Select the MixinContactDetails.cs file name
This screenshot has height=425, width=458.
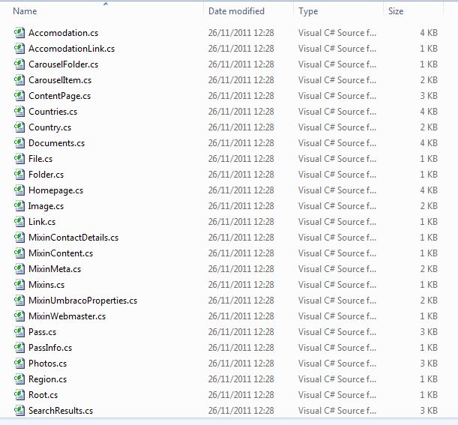[73, 238]
